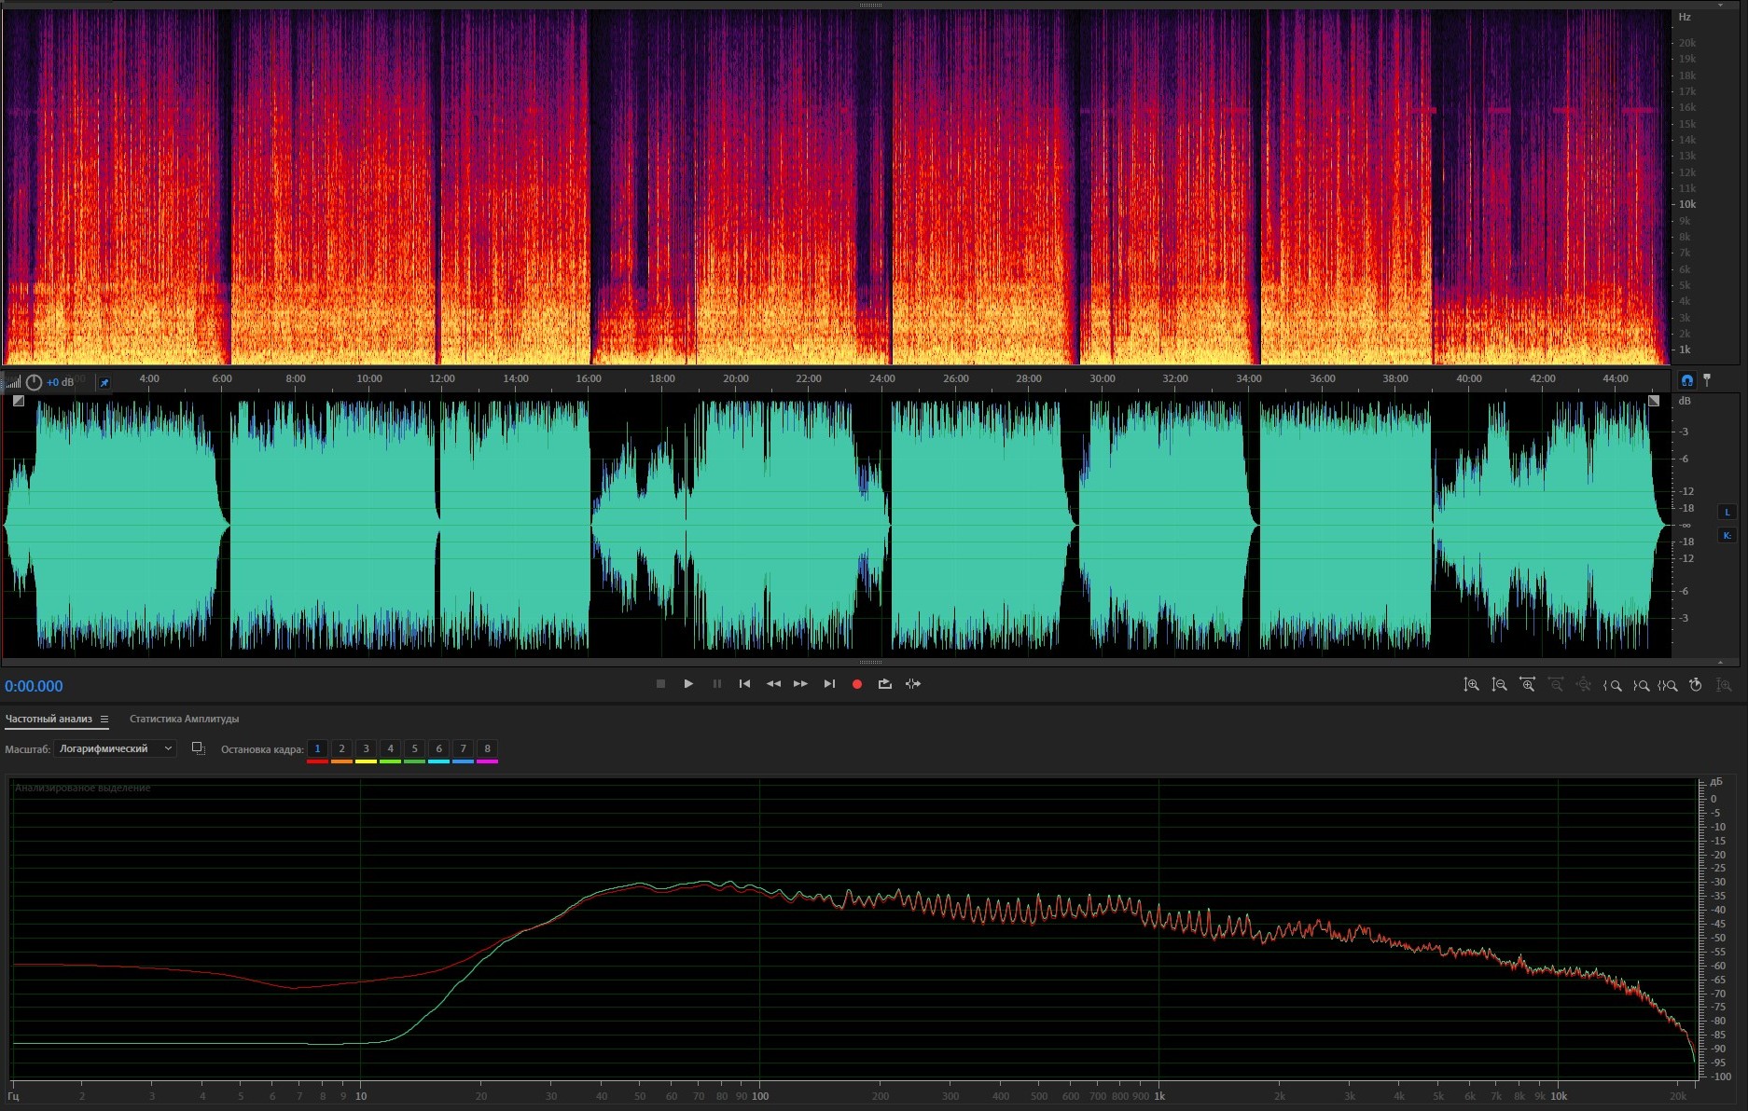The width and height of the screenshot is (1748, 1111).
Task: Click the zoom reset timer icon
Action: pos(1696,685)
